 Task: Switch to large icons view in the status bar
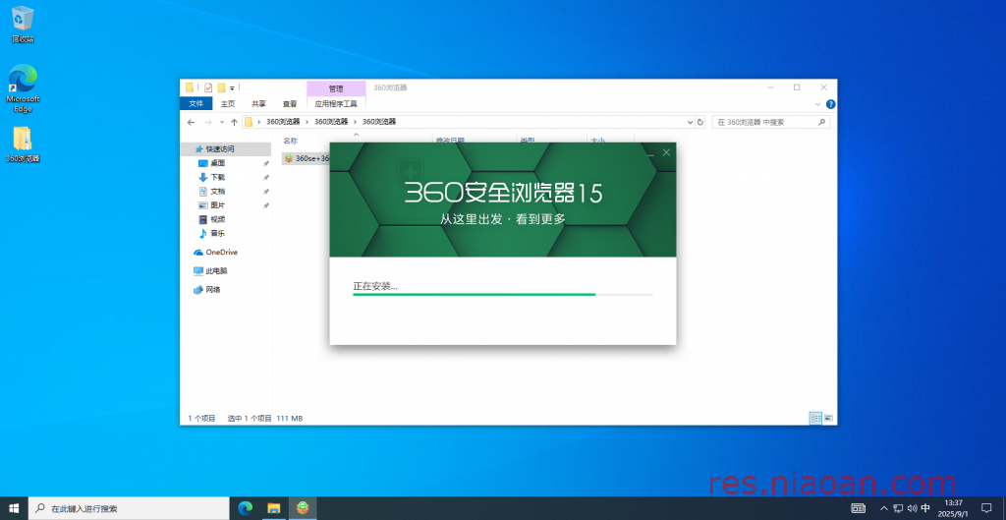828,418
